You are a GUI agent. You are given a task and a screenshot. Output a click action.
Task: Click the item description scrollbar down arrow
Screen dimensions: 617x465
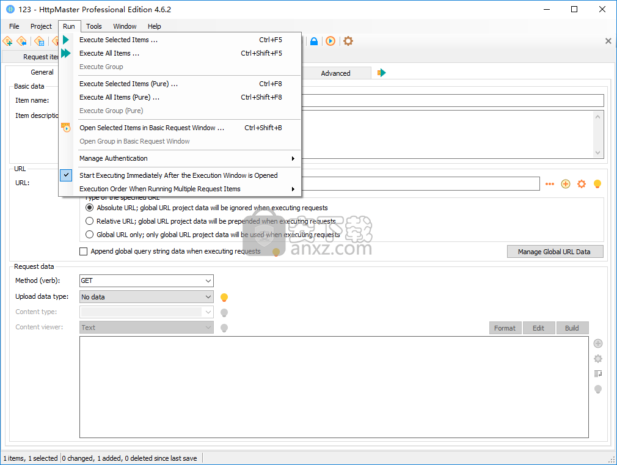coord(597,153)
